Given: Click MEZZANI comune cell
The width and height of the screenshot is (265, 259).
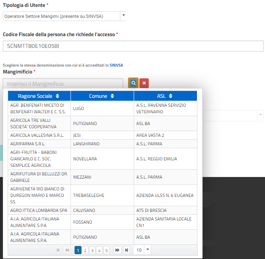Looking at the screenshot, I should click(x=102, y=177).
